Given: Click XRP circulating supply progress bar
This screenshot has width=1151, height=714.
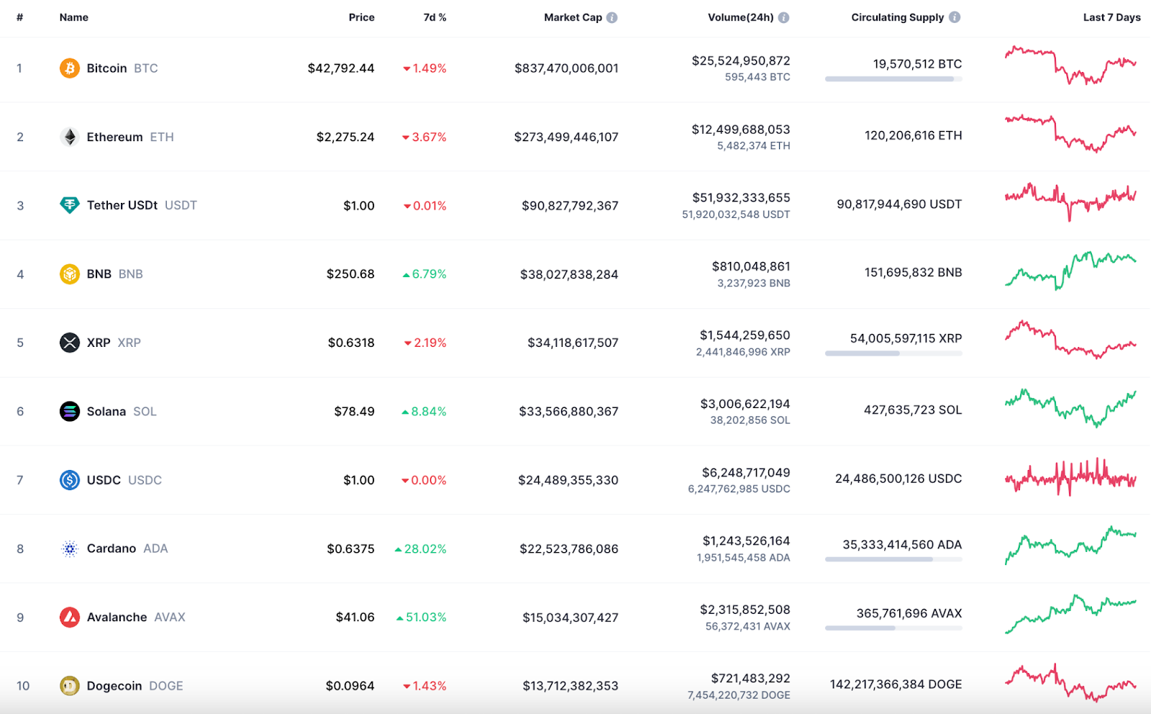Looking at the screenshot, I should [893, 353].
